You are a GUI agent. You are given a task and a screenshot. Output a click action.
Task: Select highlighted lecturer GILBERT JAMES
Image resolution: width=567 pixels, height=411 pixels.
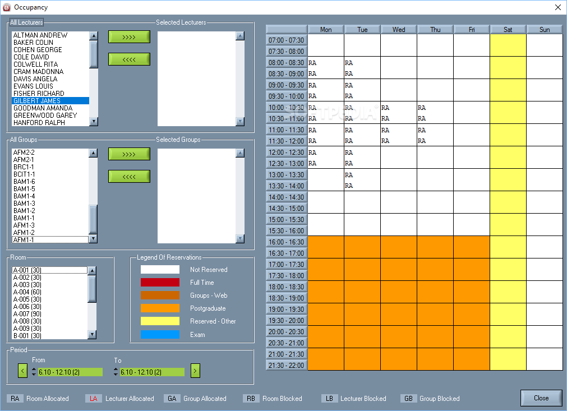click(50, 101)
